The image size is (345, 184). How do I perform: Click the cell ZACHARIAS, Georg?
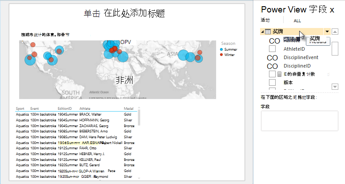[x=94, y=126]
